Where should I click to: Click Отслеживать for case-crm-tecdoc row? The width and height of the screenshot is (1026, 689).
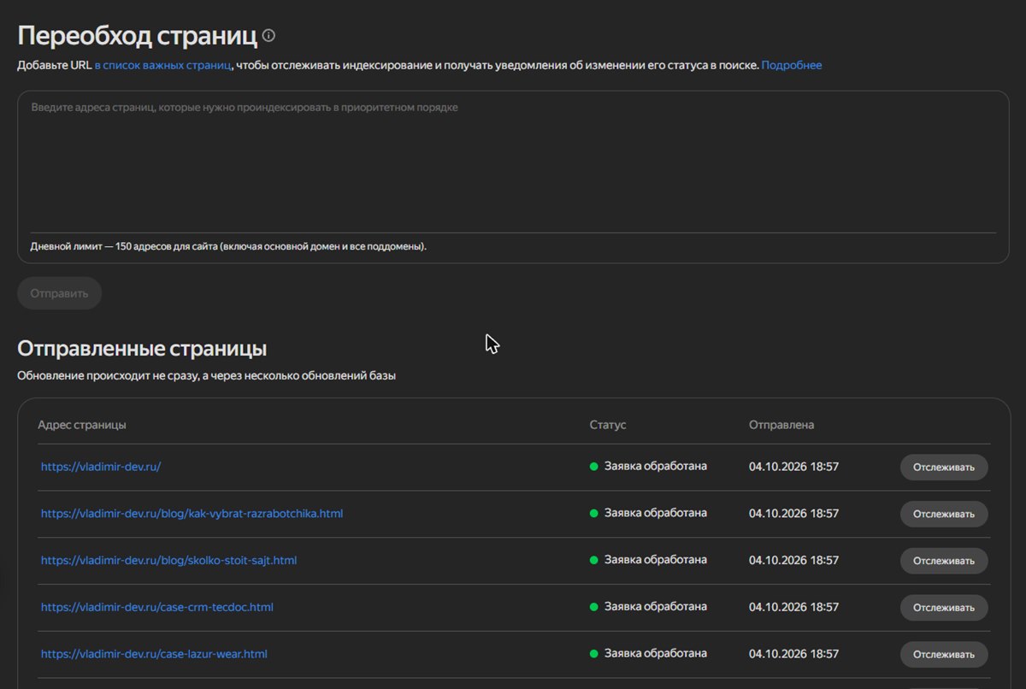tap(944, 608)
